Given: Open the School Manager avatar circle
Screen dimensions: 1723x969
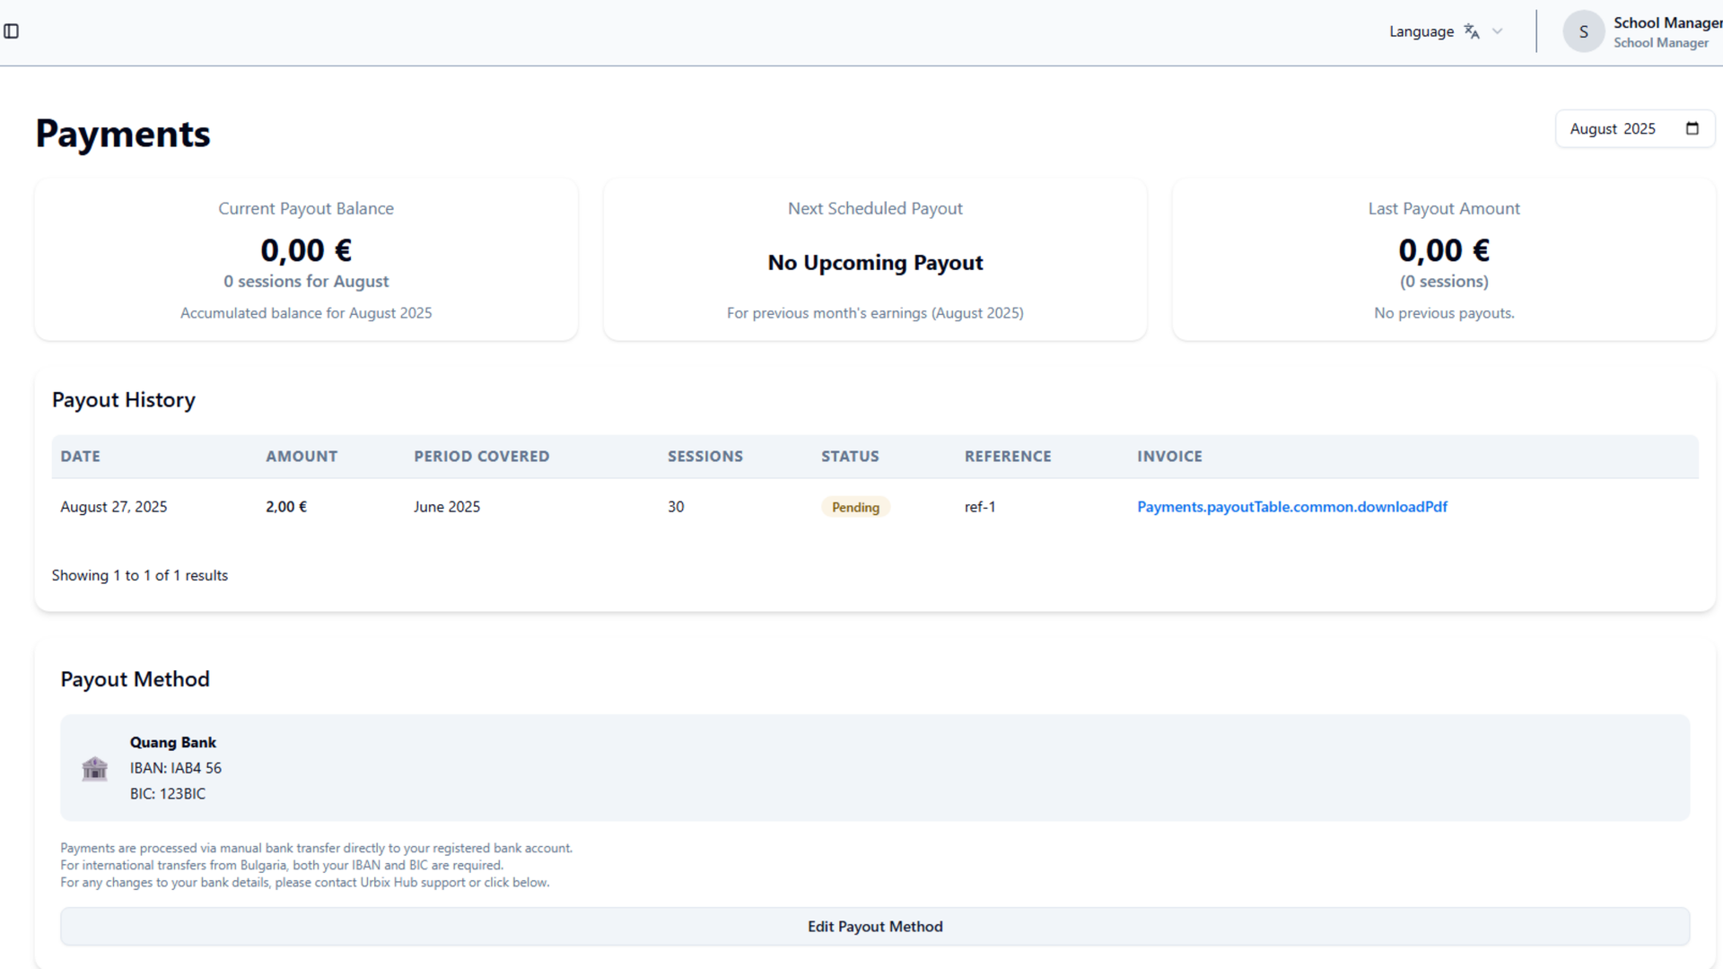Looking at the screenshot, I should pos(1583,31).
